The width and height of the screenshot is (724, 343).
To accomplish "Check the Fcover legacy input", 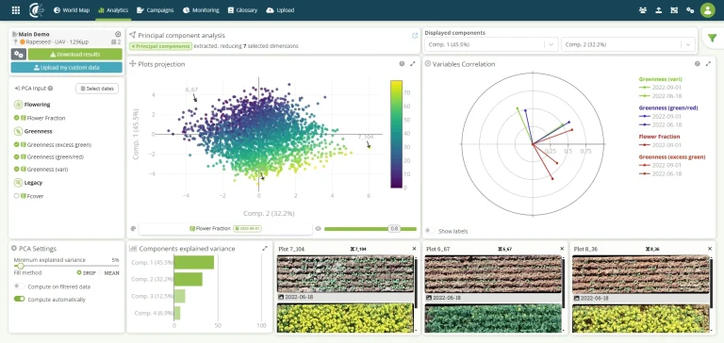I will point(17,196).
